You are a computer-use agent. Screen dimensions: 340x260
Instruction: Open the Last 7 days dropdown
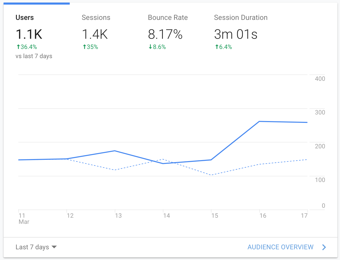coord(32,247)
